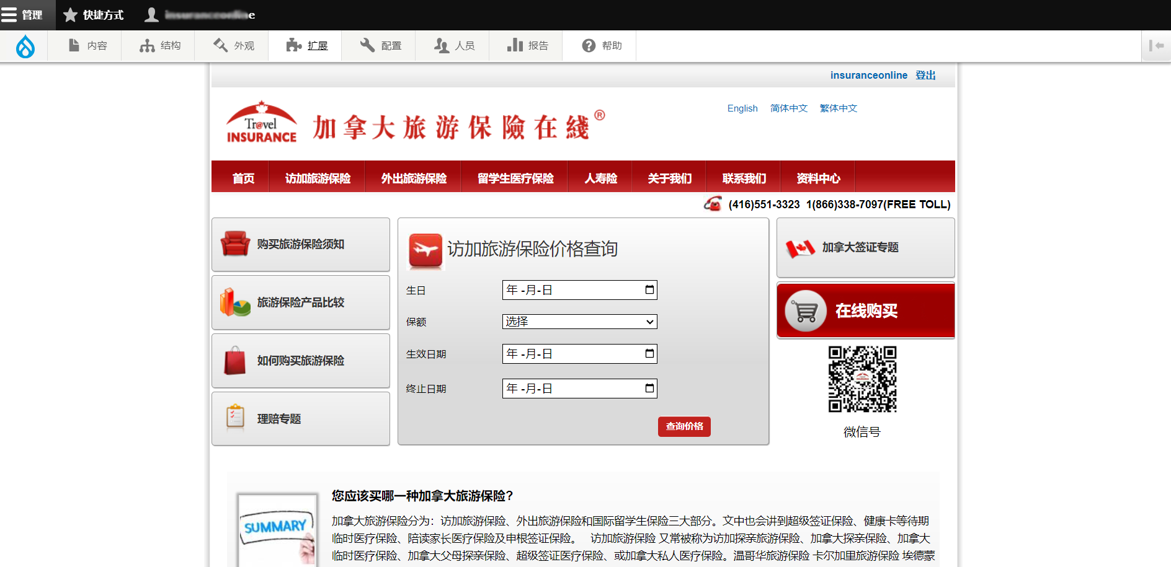
Task: Open the 联系我们 navigation tab
Action: point(744,178)
